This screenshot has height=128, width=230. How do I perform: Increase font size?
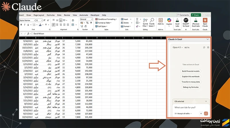(x=45, y=20)
